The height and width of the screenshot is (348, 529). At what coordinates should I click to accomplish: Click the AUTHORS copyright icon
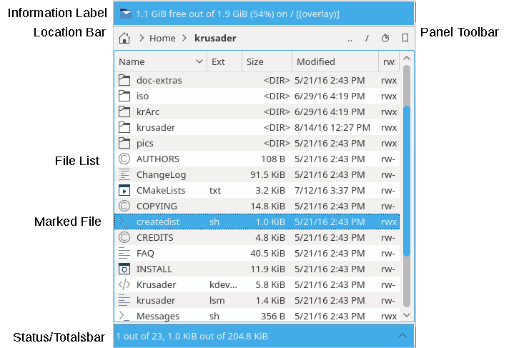click(124, 159)
